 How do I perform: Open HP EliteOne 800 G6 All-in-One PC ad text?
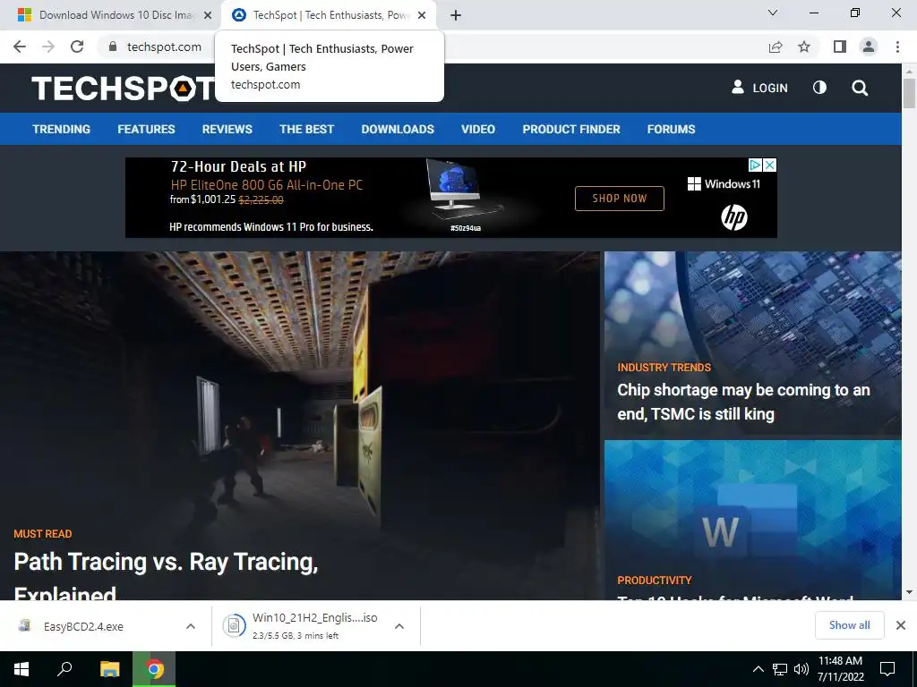pyautogui.click(x=267, y=185)
